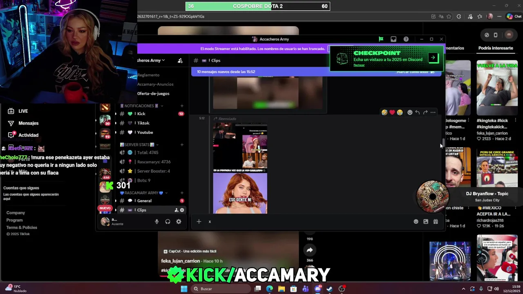Open the message attachment plus button
The width and height of the screenshot is (523, 294).
(199, 221)
